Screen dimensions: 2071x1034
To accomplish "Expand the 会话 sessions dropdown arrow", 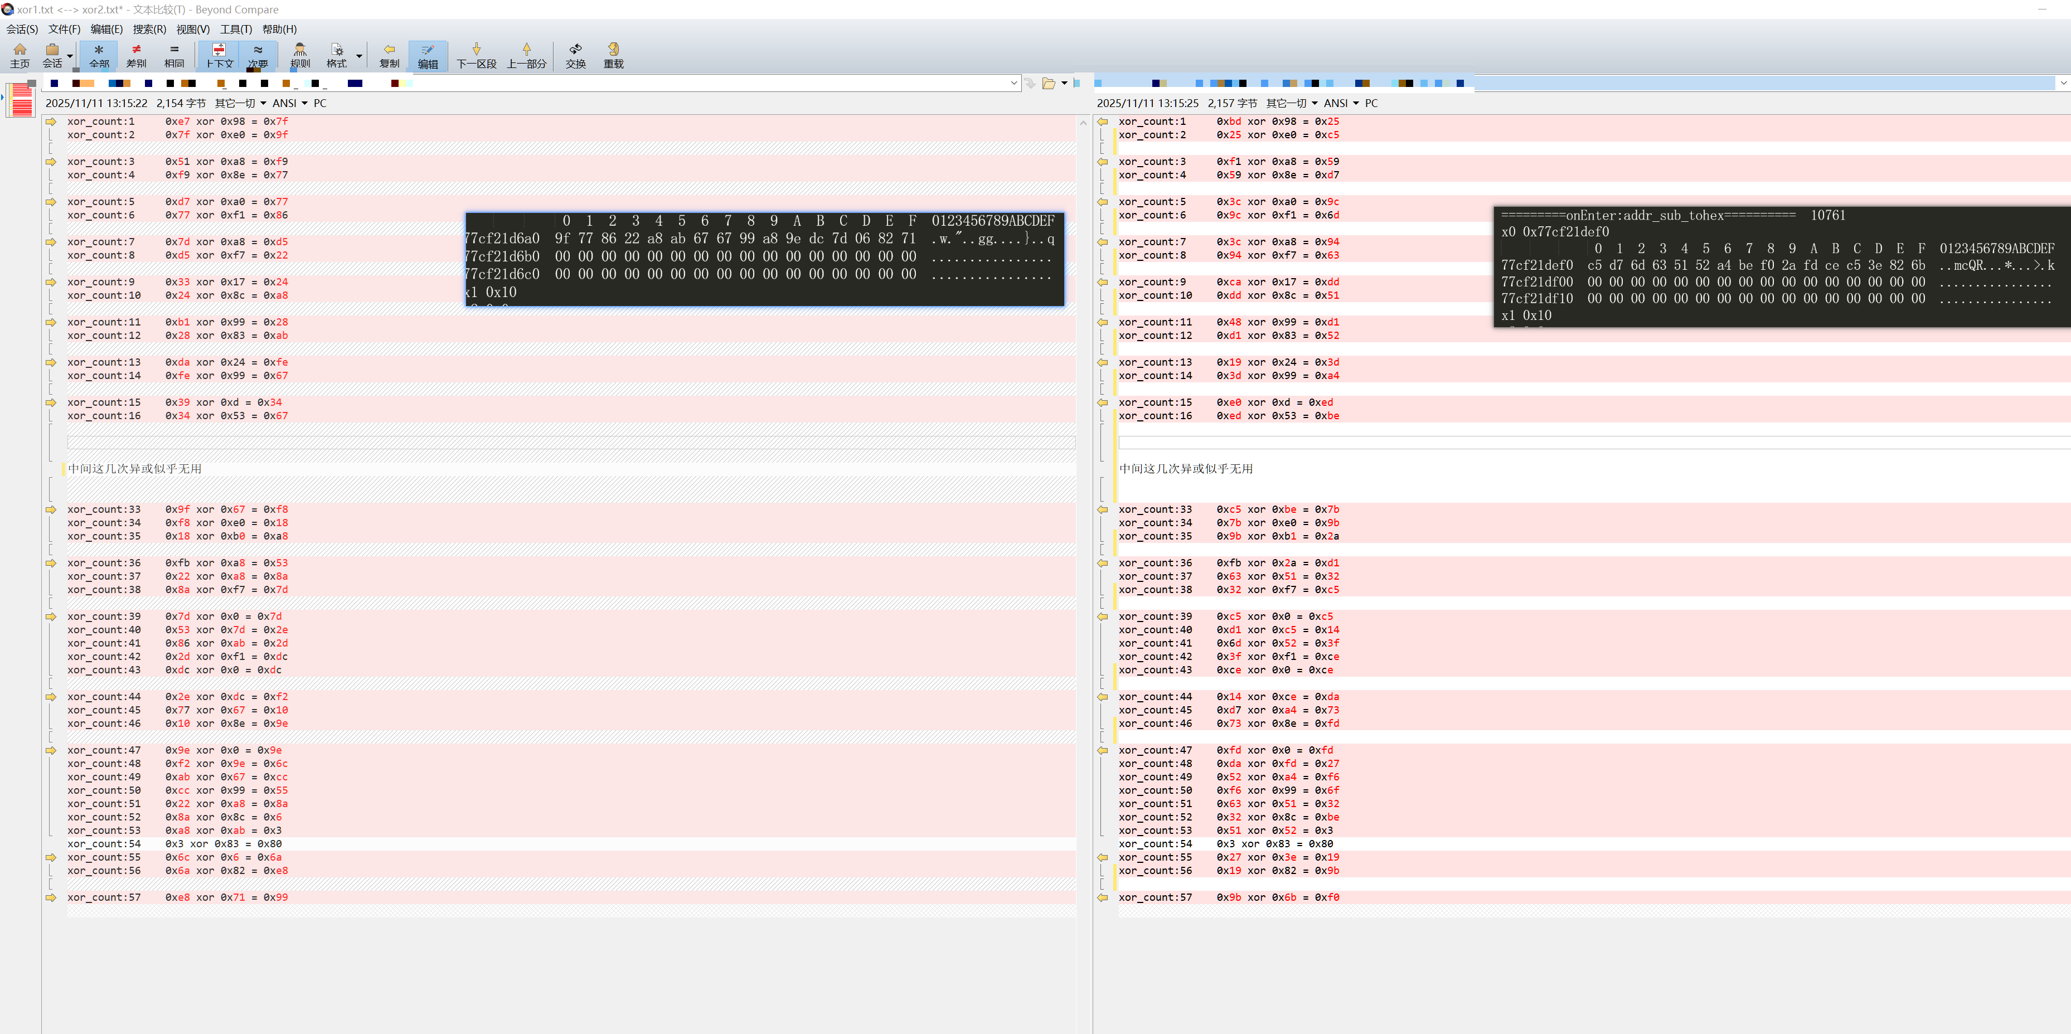I will point(70,56).
